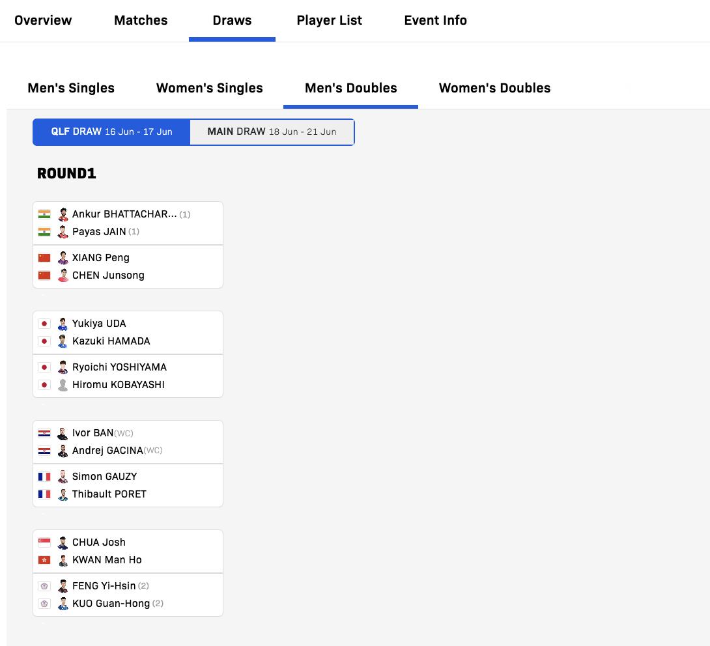Click CHEN Junsong avatar icon
Screen dimensions: 710x646
click(x=63, y=275)
